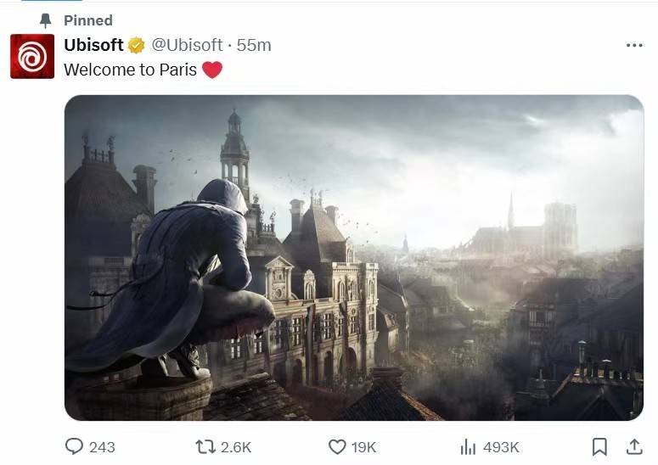Click the 243 replies count
Screen dimensions: 658x465
(x=102, y=446)
